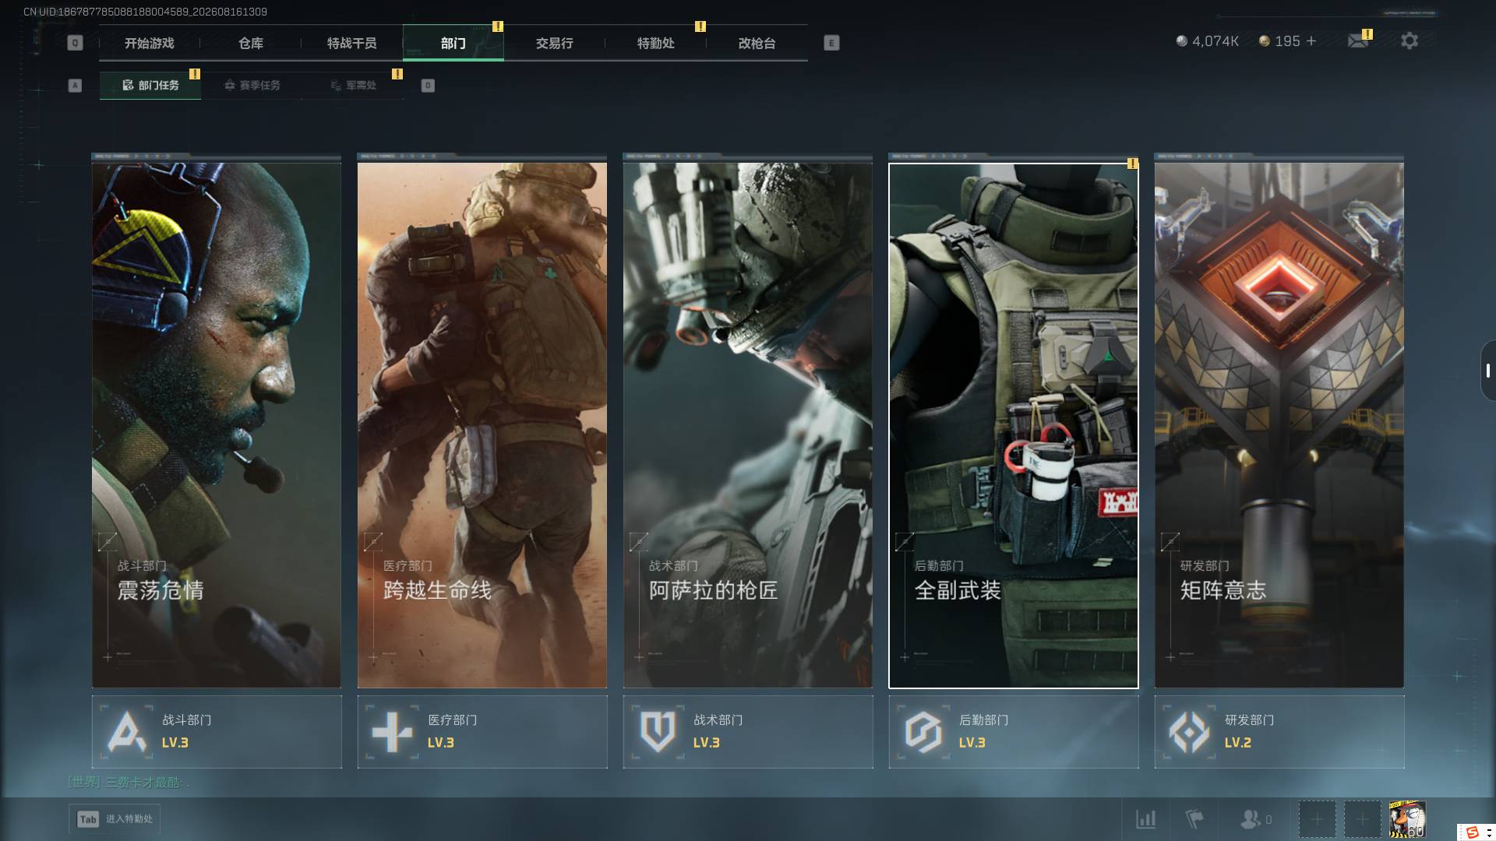This screenshot has height=841, width=1496.
Task: Click the 后勤部门 hexagon emblem icon
Action: (x=923, y=732)
